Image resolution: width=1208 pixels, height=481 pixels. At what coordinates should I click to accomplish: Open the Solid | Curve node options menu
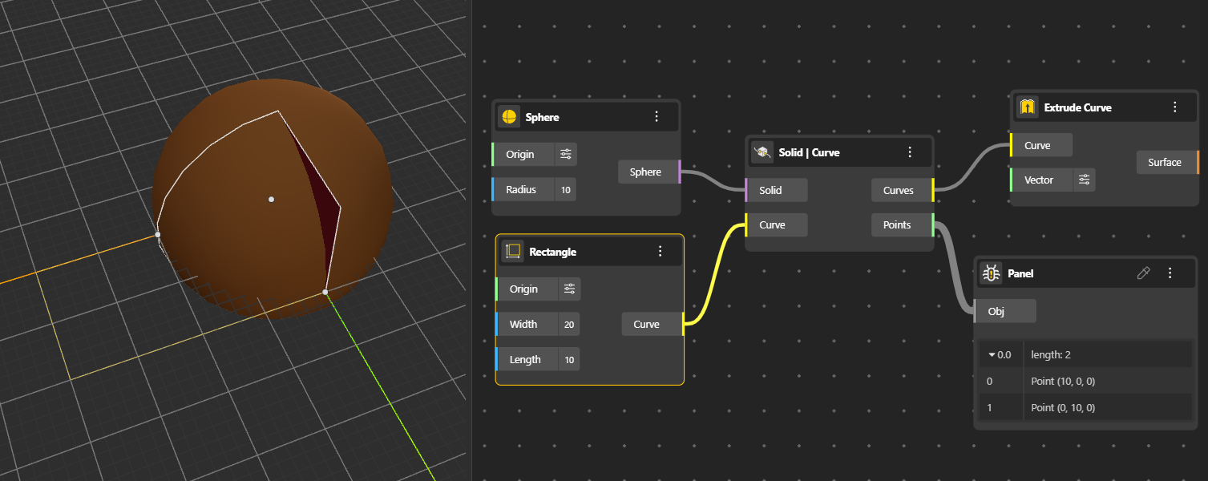tap(910, 152)
